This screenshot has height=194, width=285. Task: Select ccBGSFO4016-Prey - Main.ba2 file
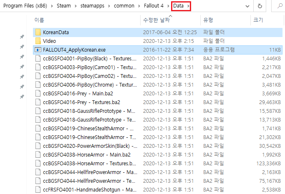78,94
